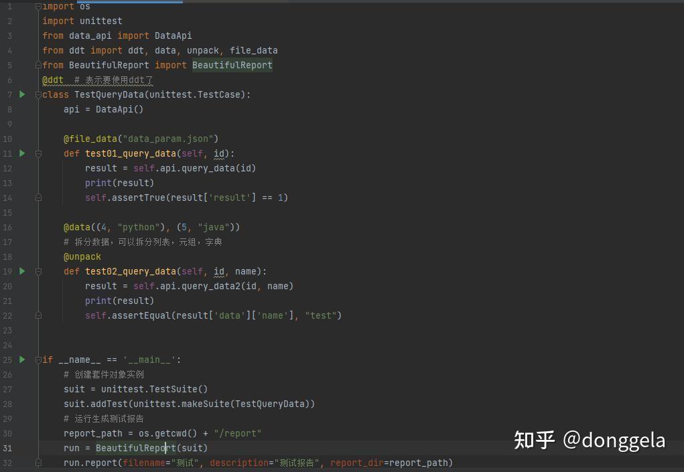Screen dimensions: 684x472
Task: Collapse the TestQueryData class fold marker
Action: pyautogui.click(x=38, y=94)
